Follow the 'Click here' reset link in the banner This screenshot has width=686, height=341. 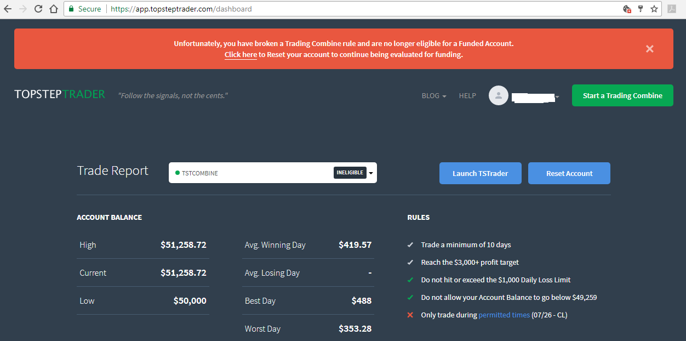tap(241, 55)
